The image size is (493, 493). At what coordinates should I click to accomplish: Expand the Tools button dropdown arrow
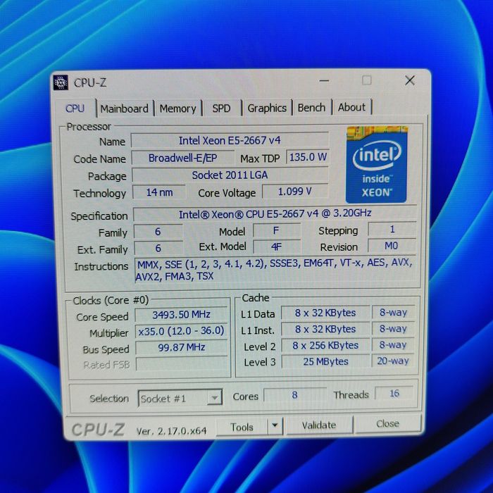(275, 426)
